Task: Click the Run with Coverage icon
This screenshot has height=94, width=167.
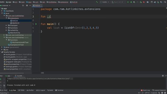Action: [134, 2]
